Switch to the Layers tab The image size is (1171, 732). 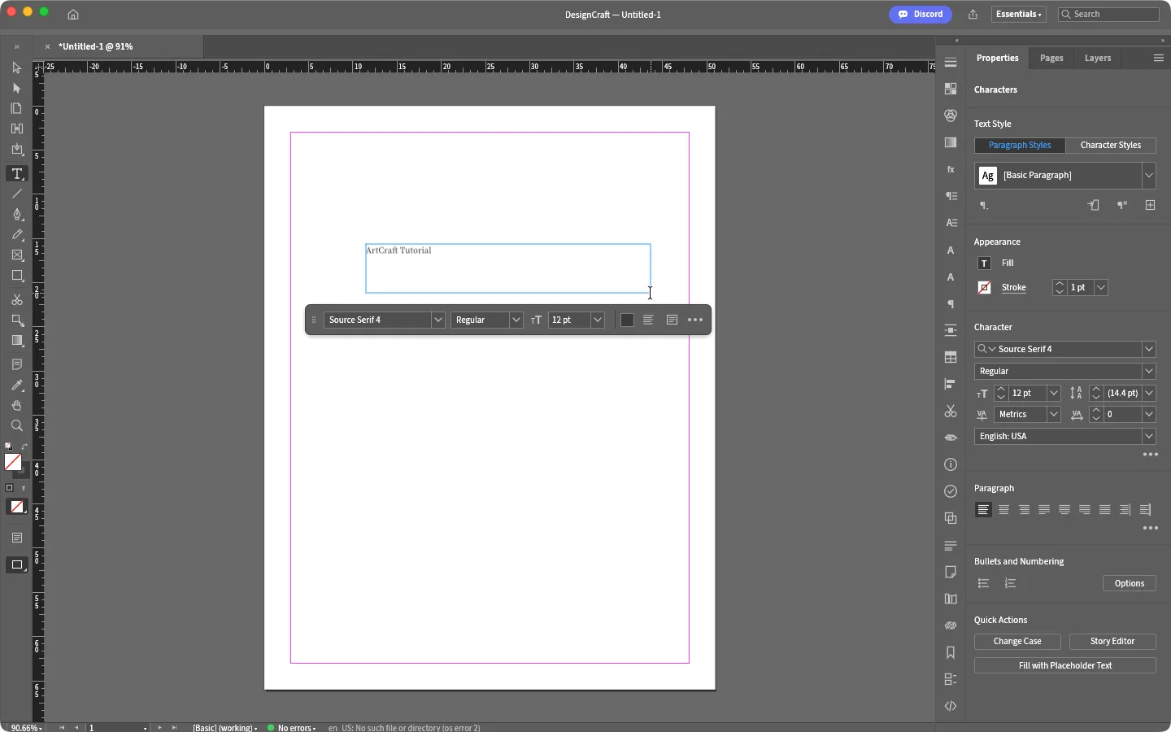1098,59
